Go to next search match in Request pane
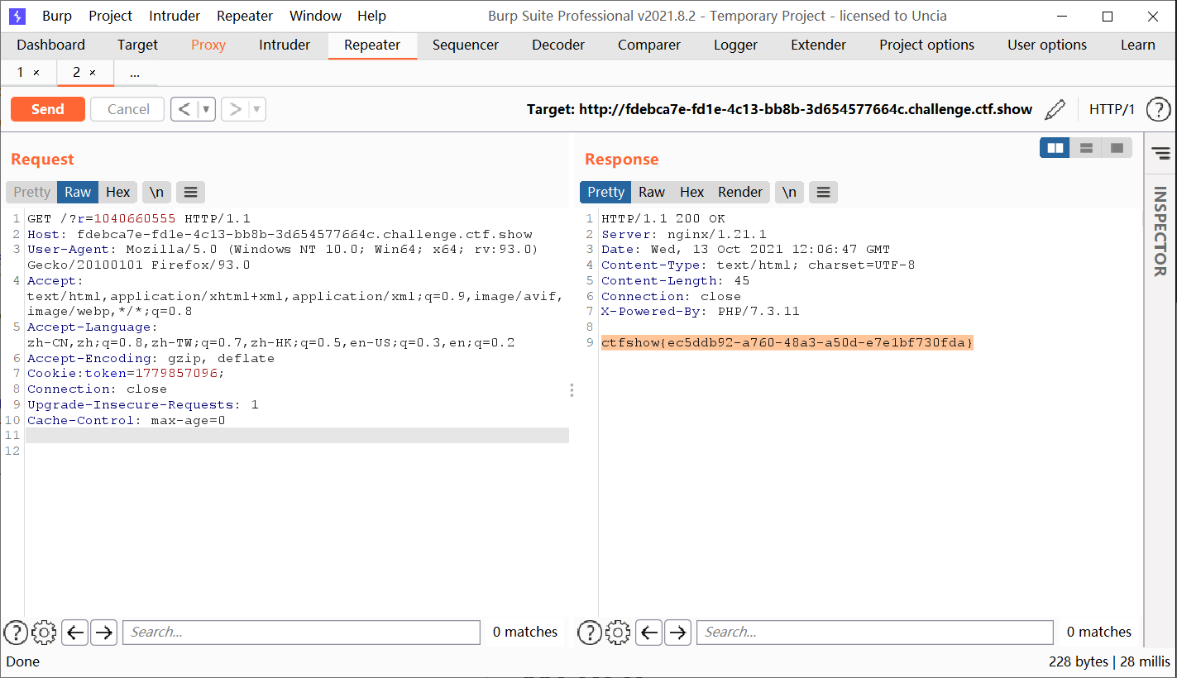Viewport: 1177px width, 678px height. (103, 633)
